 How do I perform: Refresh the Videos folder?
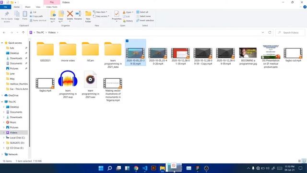click(x=270, y=33)
